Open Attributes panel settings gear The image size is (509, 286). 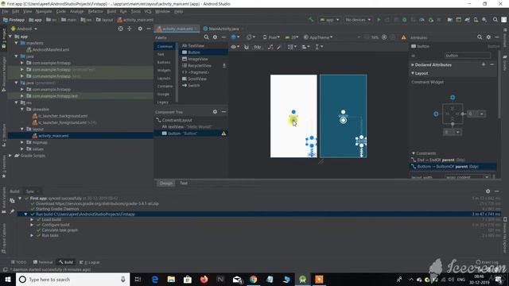pos(488,37)
